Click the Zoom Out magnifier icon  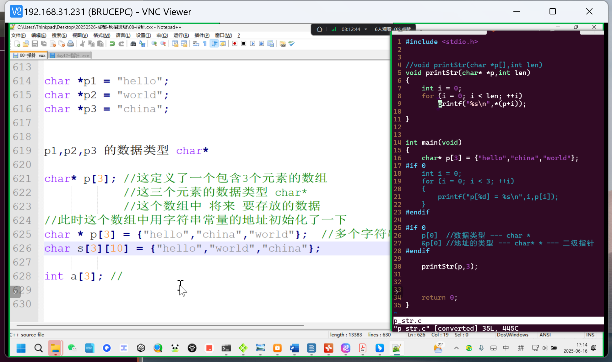click(x=163, y=44)
